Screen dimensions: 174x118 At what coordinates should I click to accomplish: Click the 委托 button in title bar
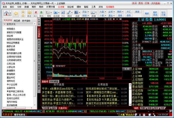coord(141,3)
